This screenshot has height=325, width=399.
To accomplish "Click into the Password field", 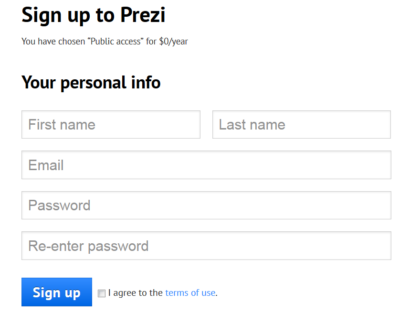I will [x=206, y=206].
